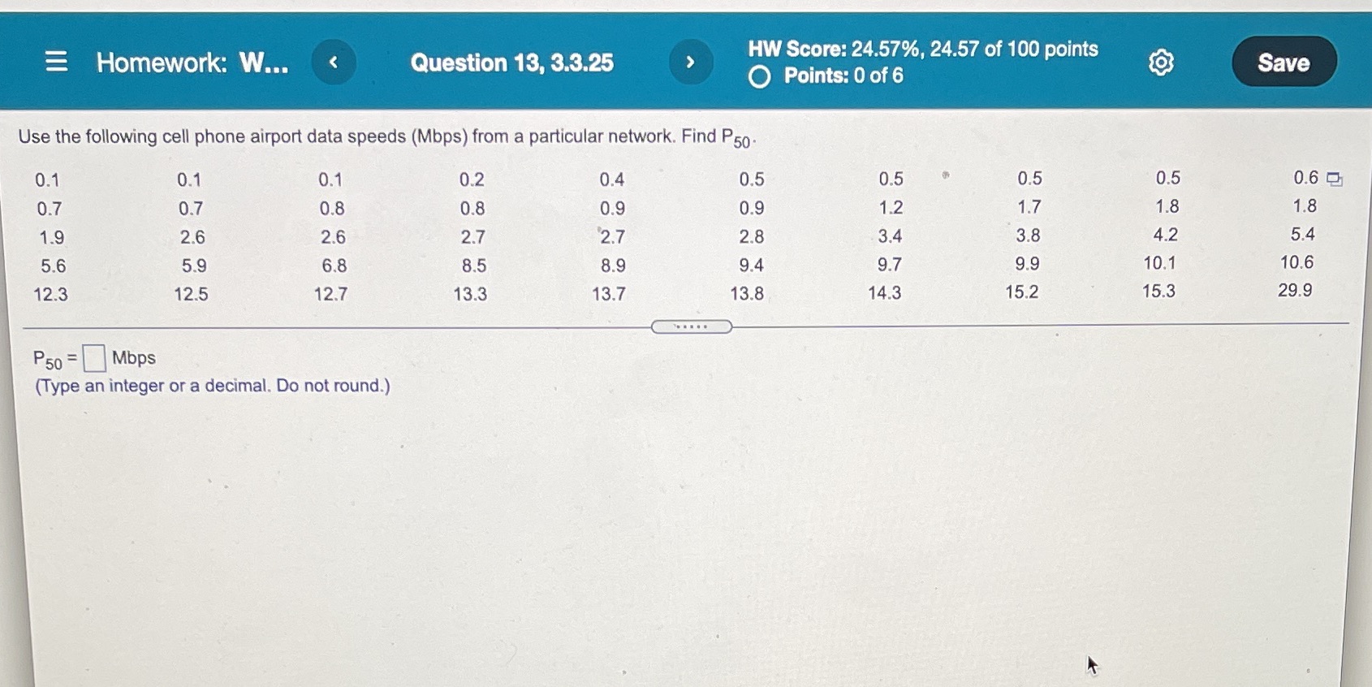Click the HW Score text
Image resolution: width=1372 pixels, height=687 pixels.
pos(921,50)
